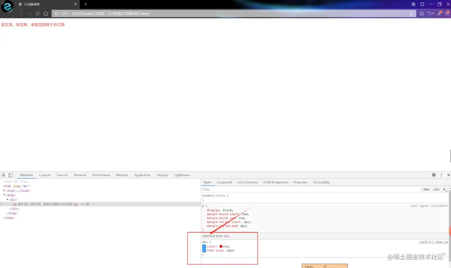Click the element.style rule text

point(215,196)
